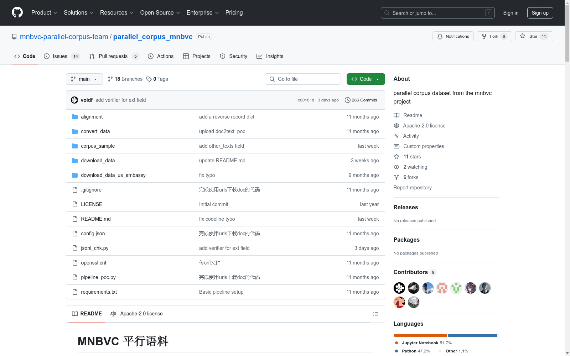Open the GitHub homepage logo

[x=17, y=12]
